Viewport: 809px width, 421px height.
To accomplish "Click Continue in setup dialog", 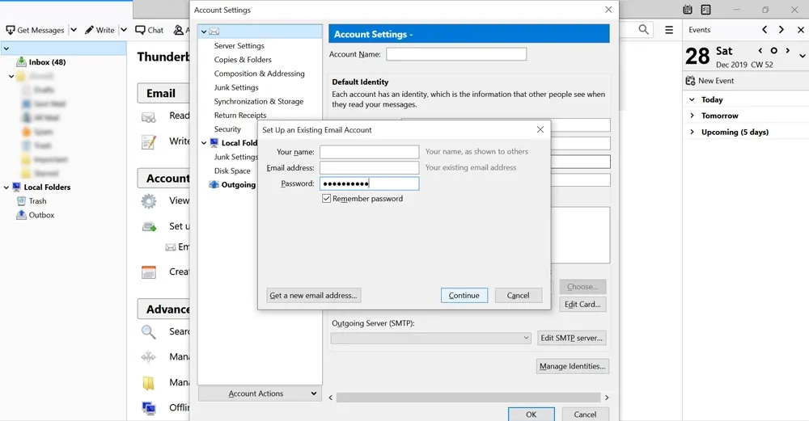I will 464,295.
